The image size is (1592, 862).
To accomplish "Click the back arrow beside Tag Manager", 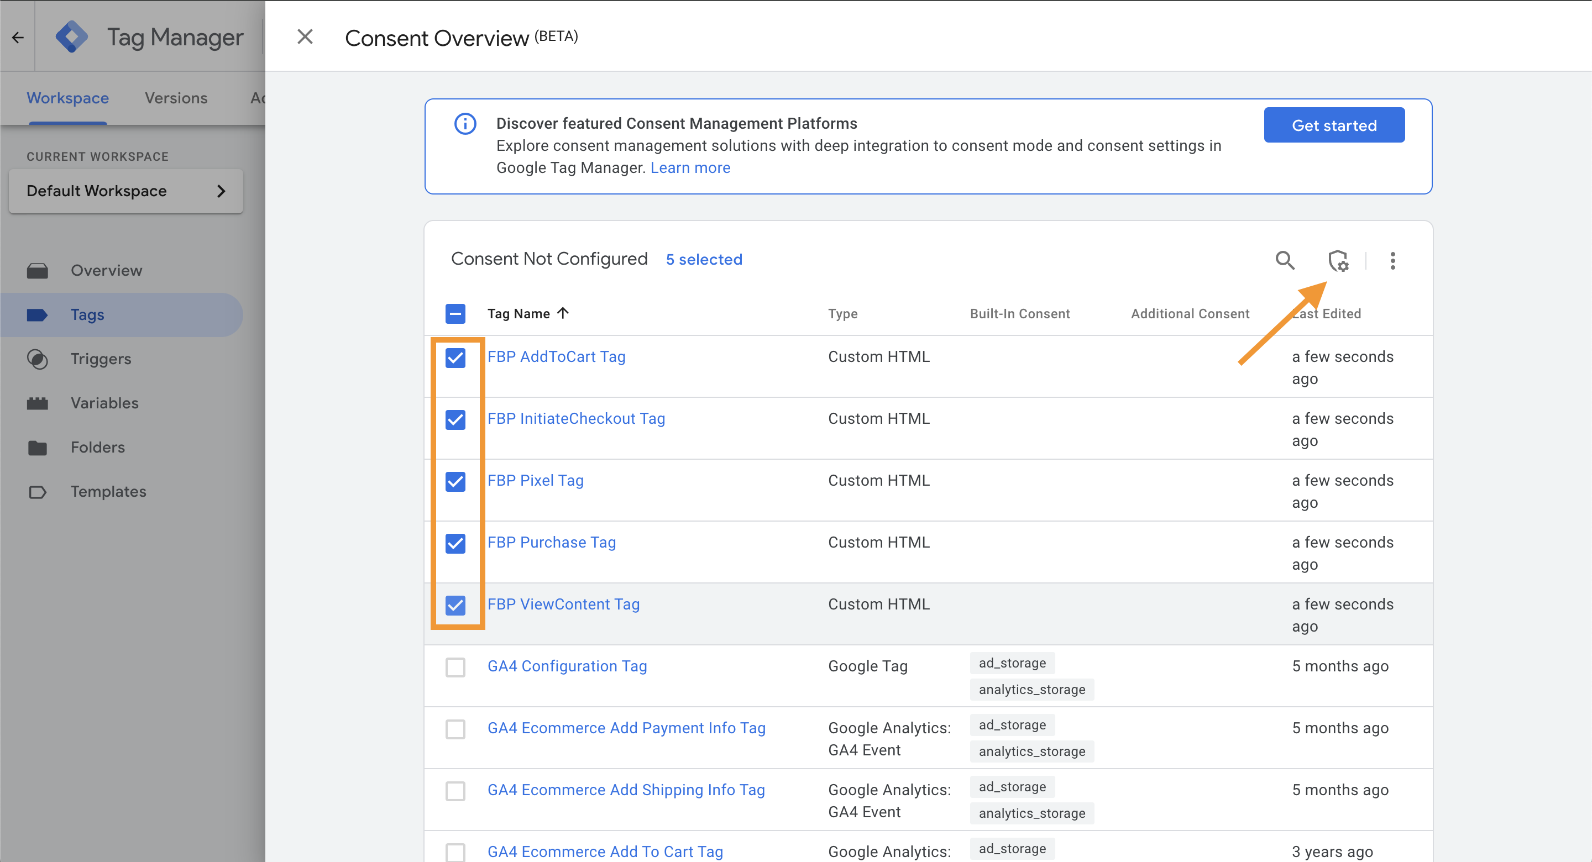I will [18, 37].
